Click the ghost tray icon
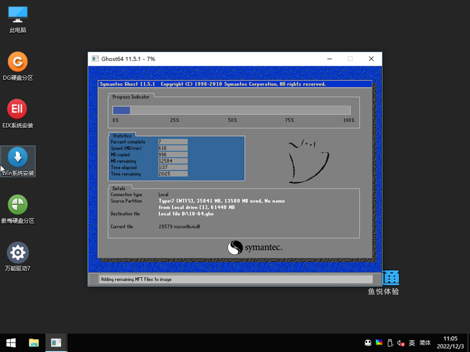 [368, 343]
